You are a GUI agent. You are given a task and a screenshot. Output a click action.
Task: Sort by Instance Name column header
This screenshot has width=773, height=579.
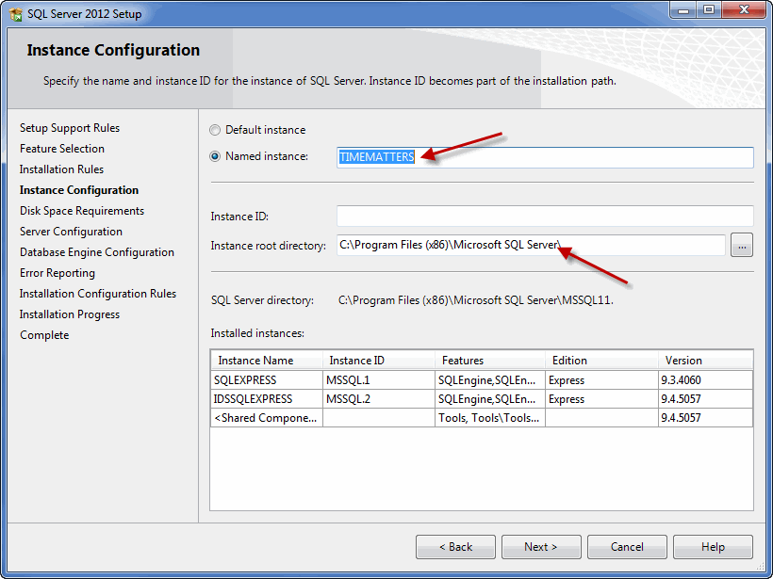pos(267,361)
